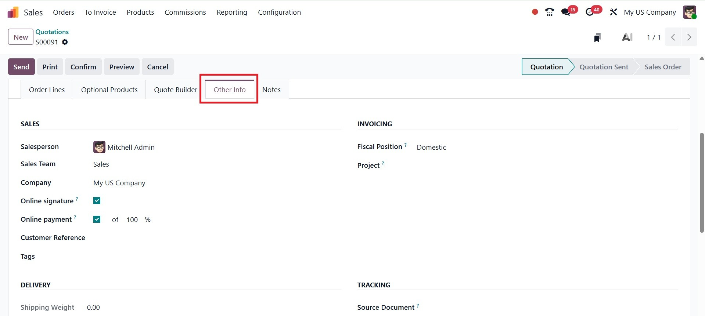Screen dimensions: 705x316
Task: Open the Orders menu
Action: (x=64, y=12)
